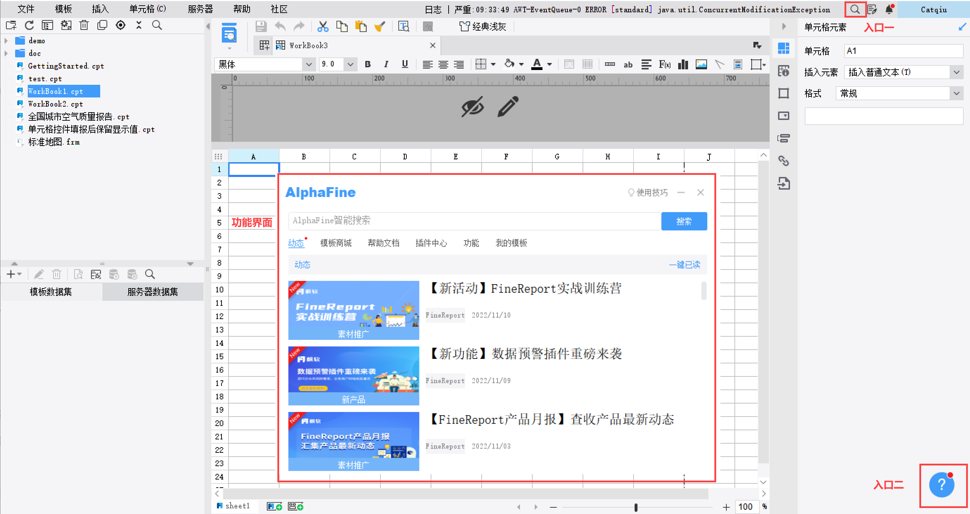Click the 一键已读 link

point(684,265)
